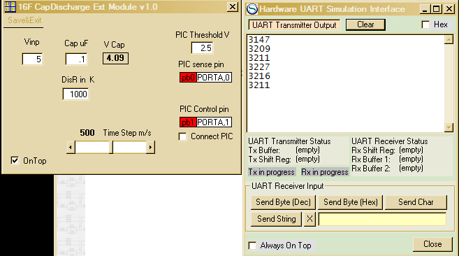Open the Save&Exit menu
459x256 pixels.
(x=24, y=20)
